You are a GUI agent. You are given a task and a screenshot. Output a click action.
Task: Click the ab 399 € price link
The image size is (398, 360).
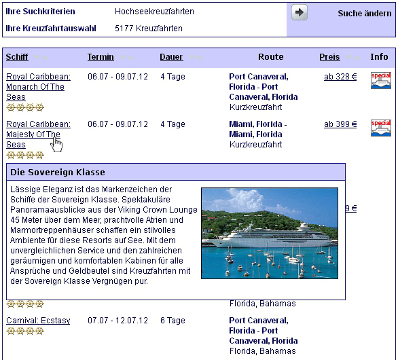(340, 124)
